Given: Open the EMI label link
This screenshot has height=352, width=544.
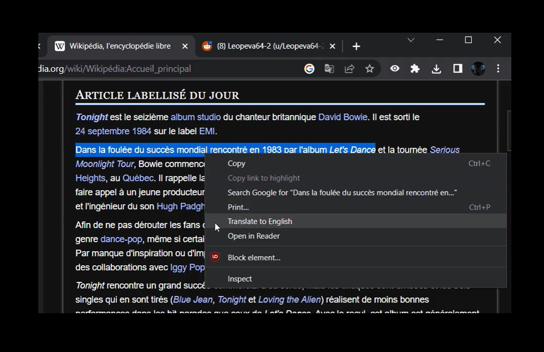Looking at the screenshot, I should 207,132.
